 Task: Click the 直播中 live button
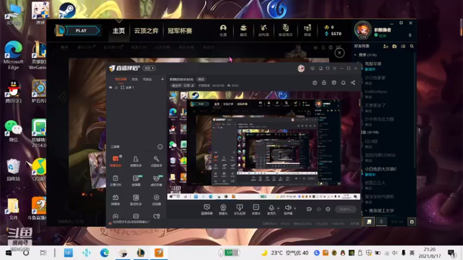pos(346,209)
